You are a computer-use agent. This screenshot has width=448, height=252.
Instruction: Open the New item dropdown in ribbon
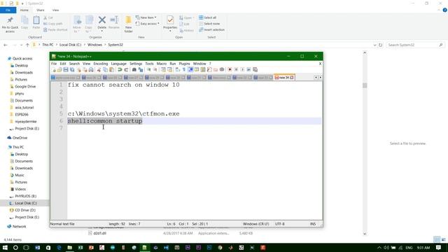tap(146, 17)
